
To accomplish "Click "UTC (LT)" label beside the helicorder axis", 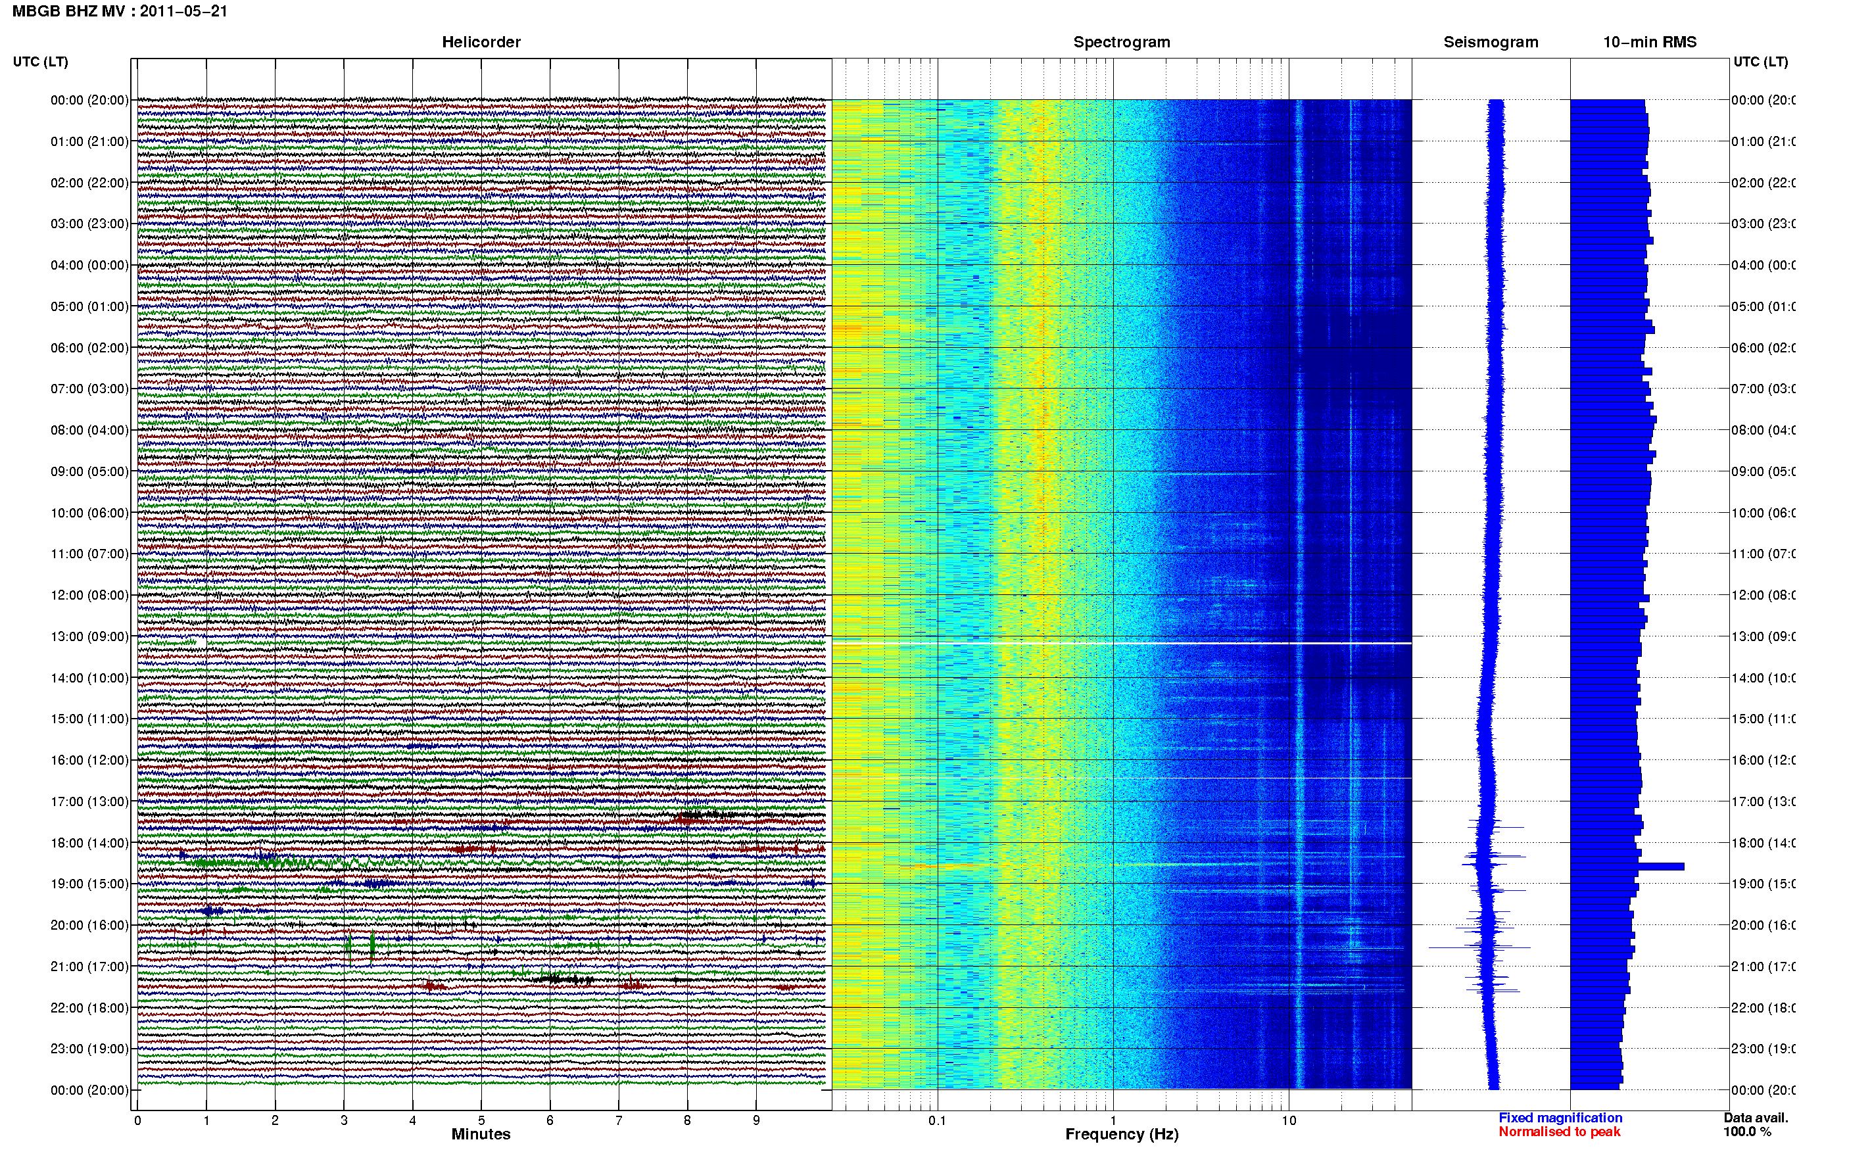I will (40, 62).
